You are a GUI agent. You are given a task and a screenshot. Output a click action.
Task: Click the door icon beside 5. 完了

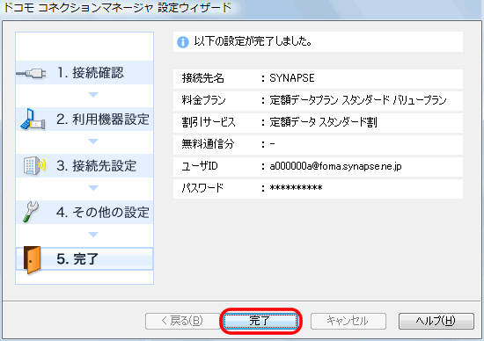tap(33, 259)
